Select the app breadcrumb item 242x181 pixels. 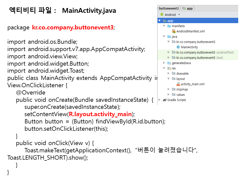click(x=190, y=8)
